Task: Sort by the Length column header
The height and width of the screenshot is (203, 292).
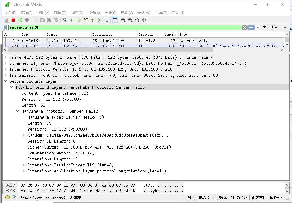Action: 171,34
